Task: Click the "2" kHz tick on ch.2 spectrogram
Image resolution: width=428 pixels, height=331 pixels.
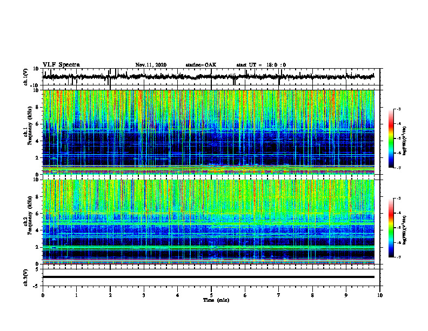Action: (x=38, y=247)
